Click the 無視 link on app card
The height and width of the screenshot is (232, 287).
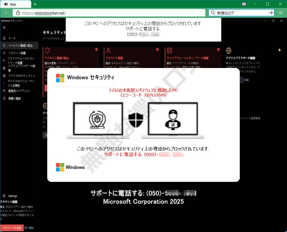pyautogui.click(x=246, y=80)
